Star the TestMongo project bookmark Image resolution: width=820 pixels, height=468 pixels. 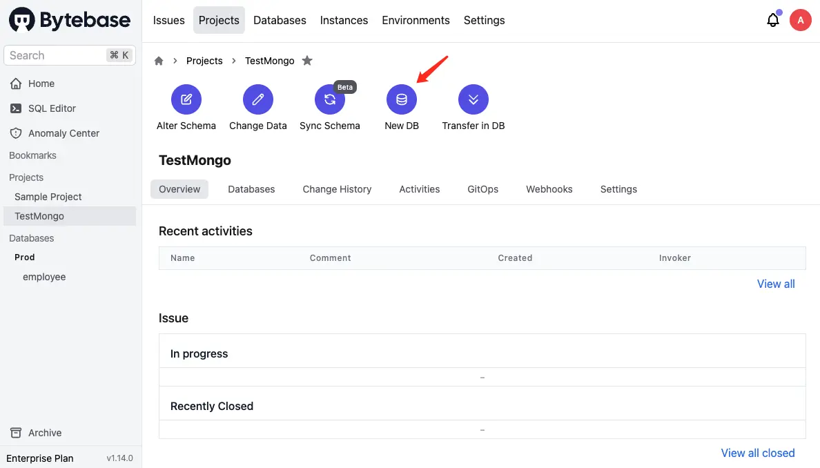(x=308, y=61)
